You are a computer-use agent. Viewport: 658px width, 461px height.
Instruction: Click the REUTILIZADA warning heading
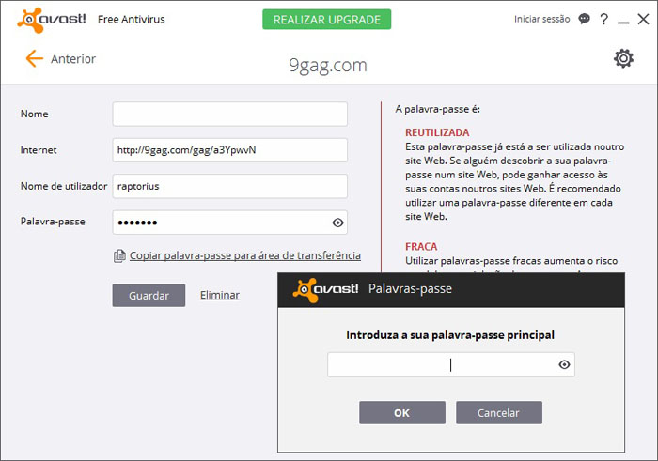[x=437, y=132]
